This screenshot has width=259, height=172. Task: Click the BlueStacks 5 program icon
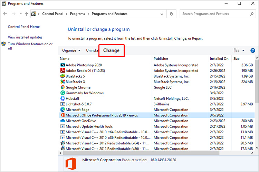63,76
